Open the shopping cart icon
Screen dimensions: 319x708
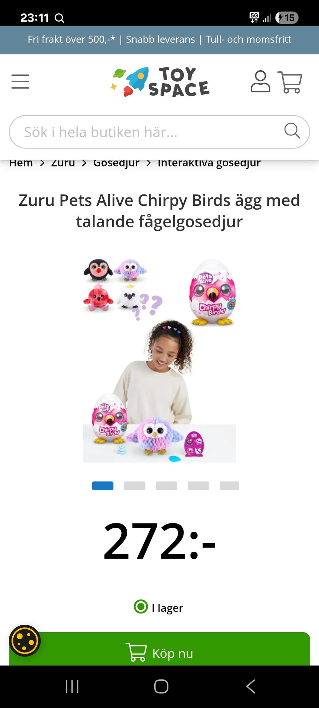[290, 82]
